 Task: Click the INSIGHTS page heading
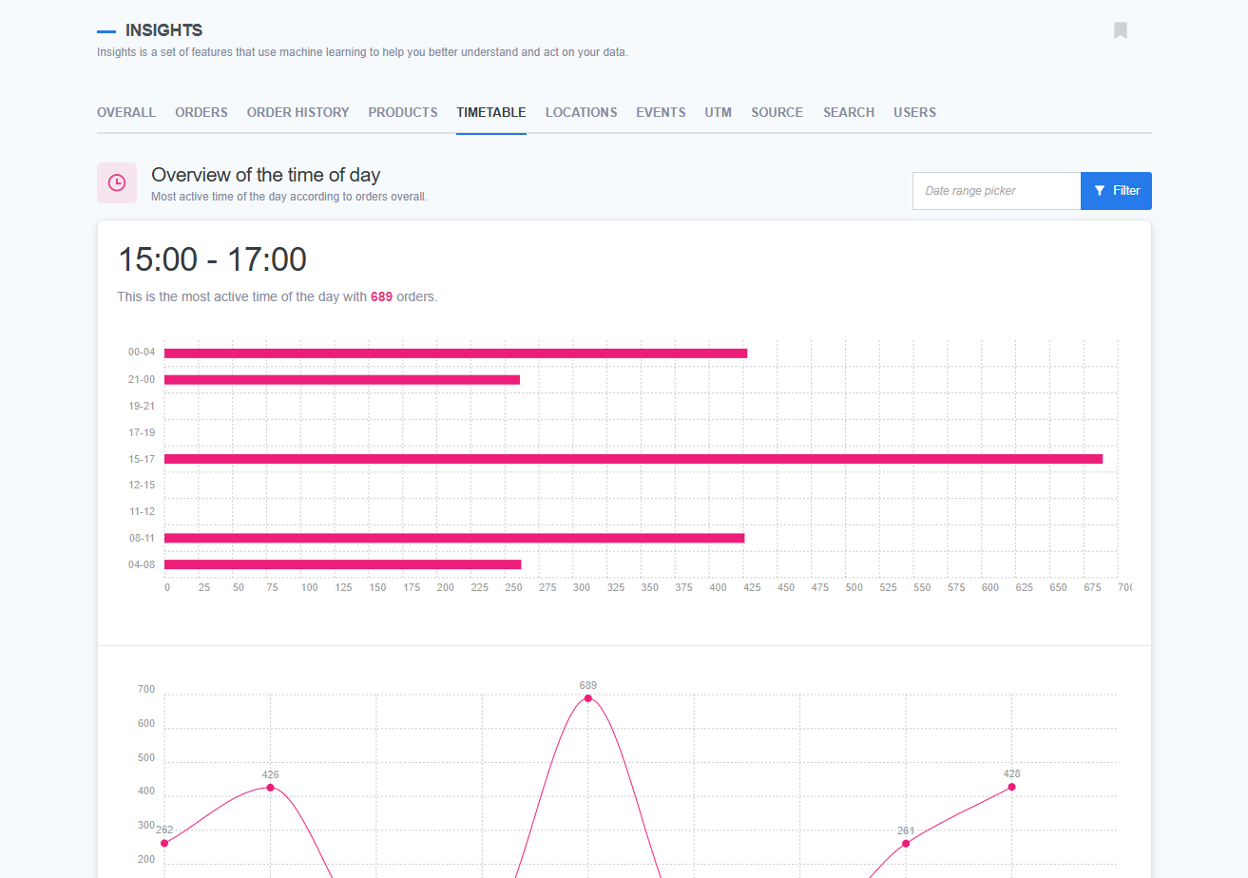click(x=163, y=30)
